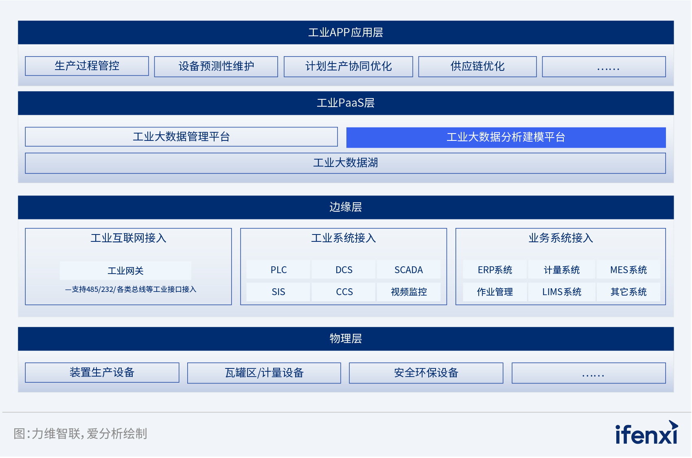Select the 工业大数据管理平台 box
Screen dimensions: 692x458
(181, 137)
